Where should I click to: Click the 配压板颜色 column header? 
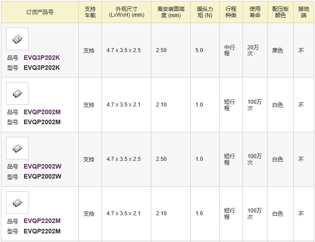(x=281, y=12)
